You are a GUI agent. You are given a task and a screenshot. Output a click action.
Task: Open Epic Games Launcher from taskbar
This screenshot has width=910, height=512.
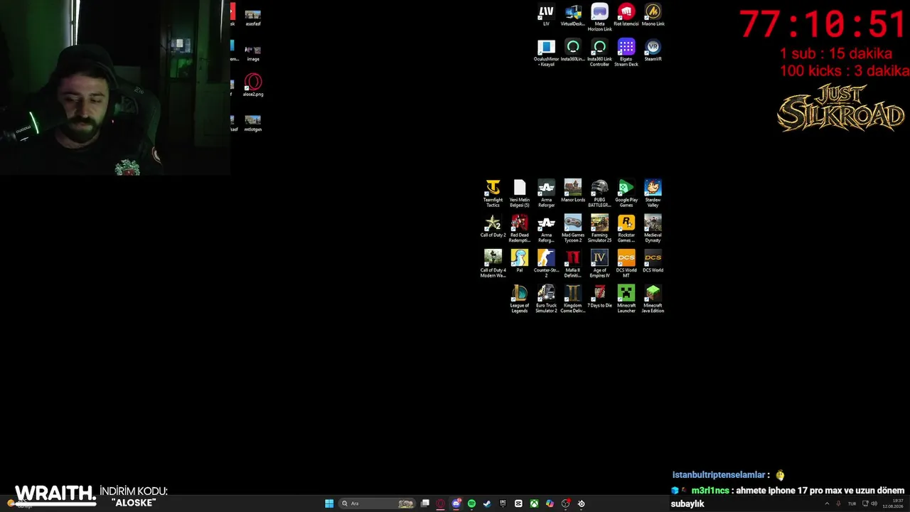[503, 503]
